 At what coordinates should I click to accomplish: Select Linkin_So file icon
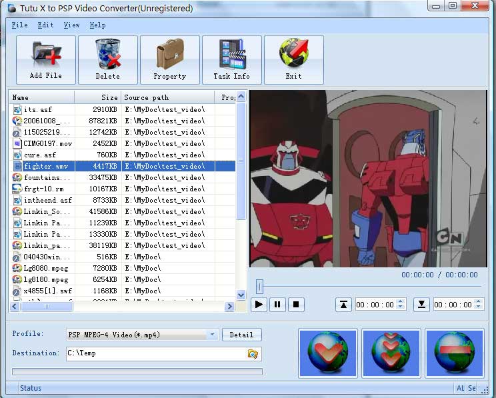coord(17,211)
